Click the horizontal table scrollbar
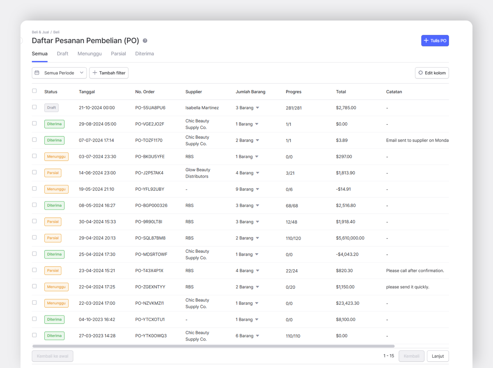Screen dimensions: 493x368 213,346
